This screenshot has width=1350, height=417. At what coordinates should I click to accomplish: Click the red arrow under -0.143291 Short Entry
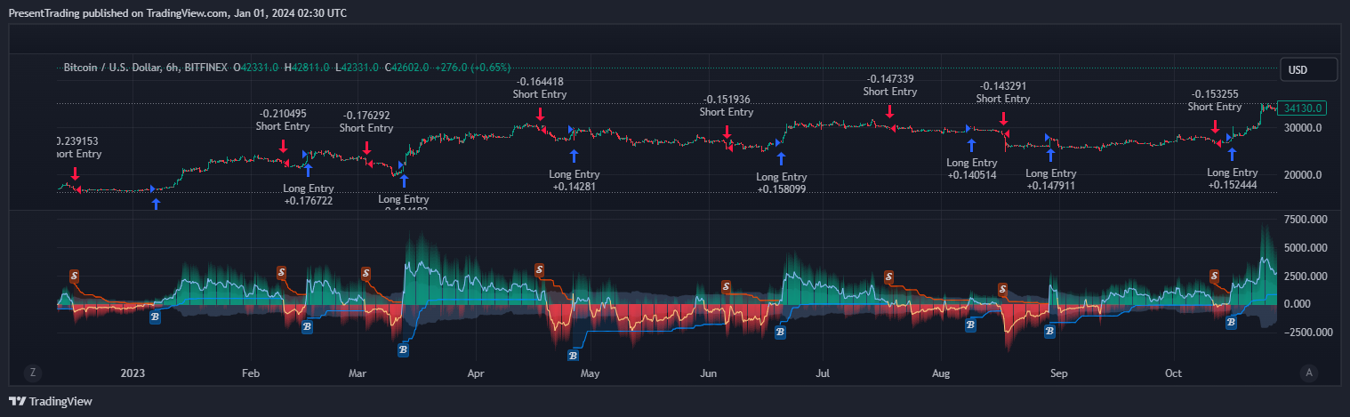pyautogui.click(x=1004, y=118)
